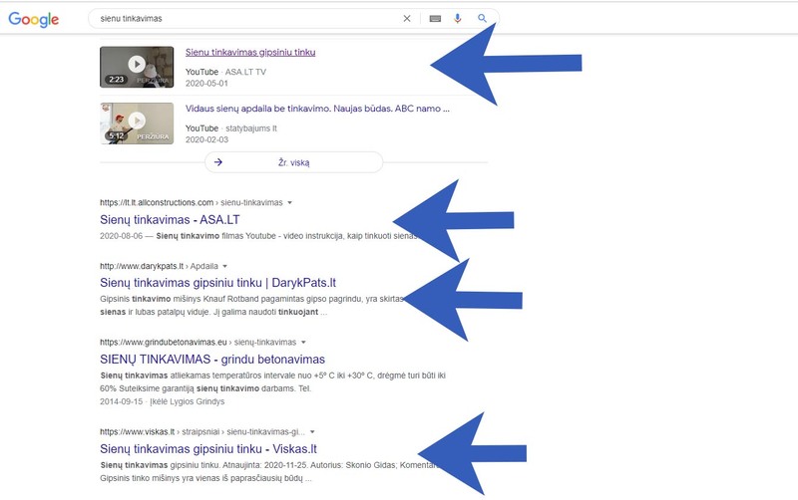Click the www.viskas.lt › straipsniai URL text
Viewport: 798px width, 500px height.
coord(202,431)
